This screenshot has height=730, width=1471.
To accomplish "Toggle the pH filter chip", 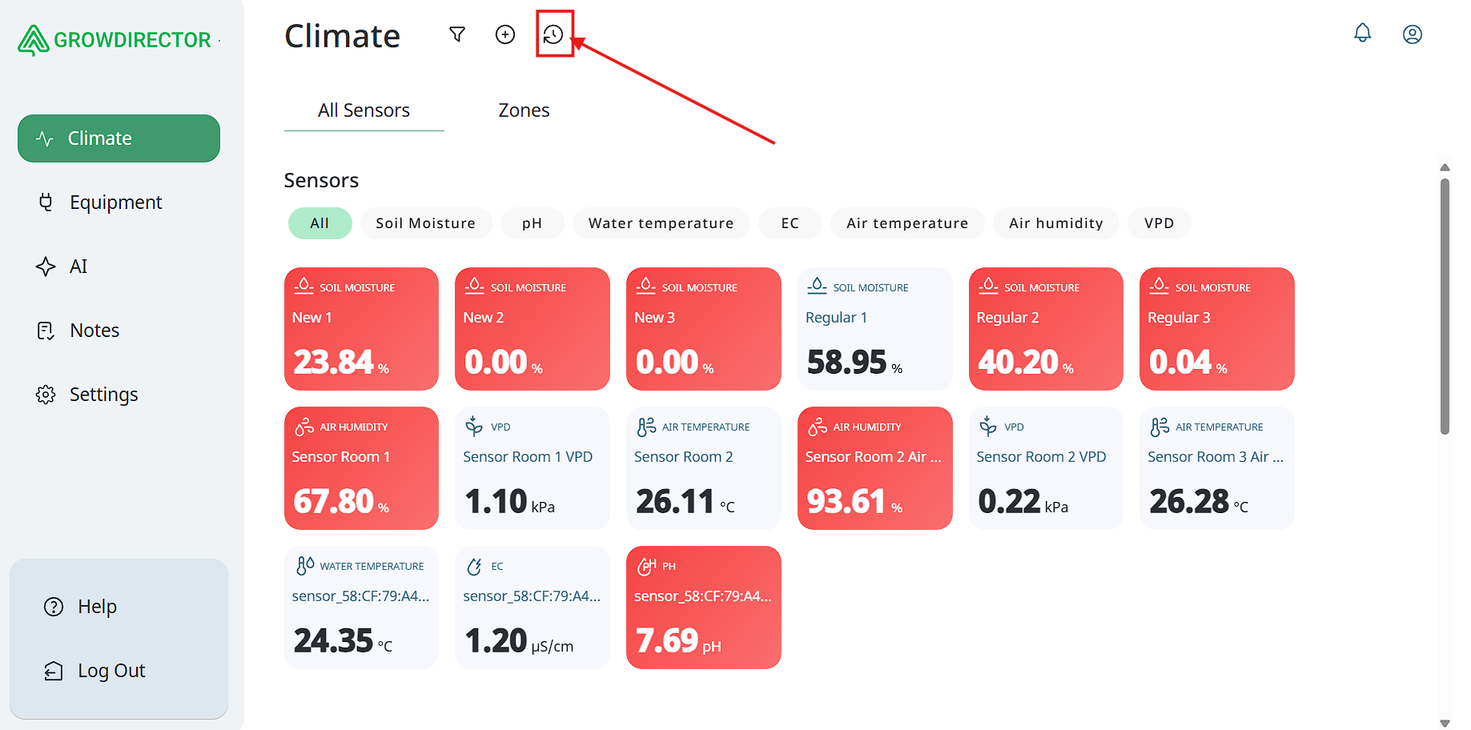I will (x=532, y=223).
